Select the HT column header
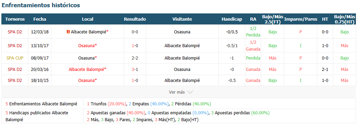Viewport: 358px width, 126px height. [325, 19]
